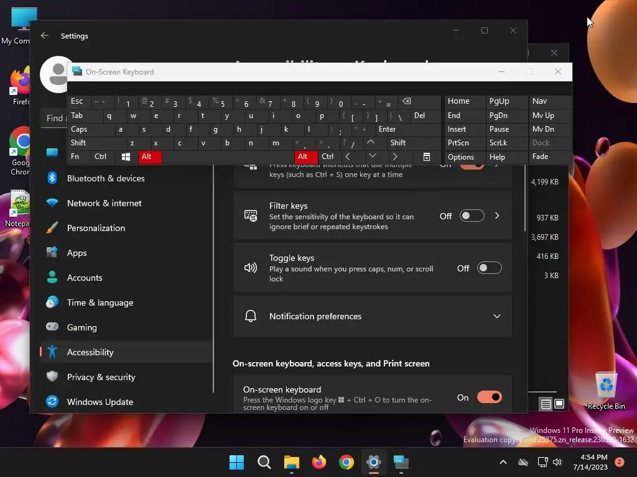
Task: Toggle the Toggle keys switch
Action: 490,268
